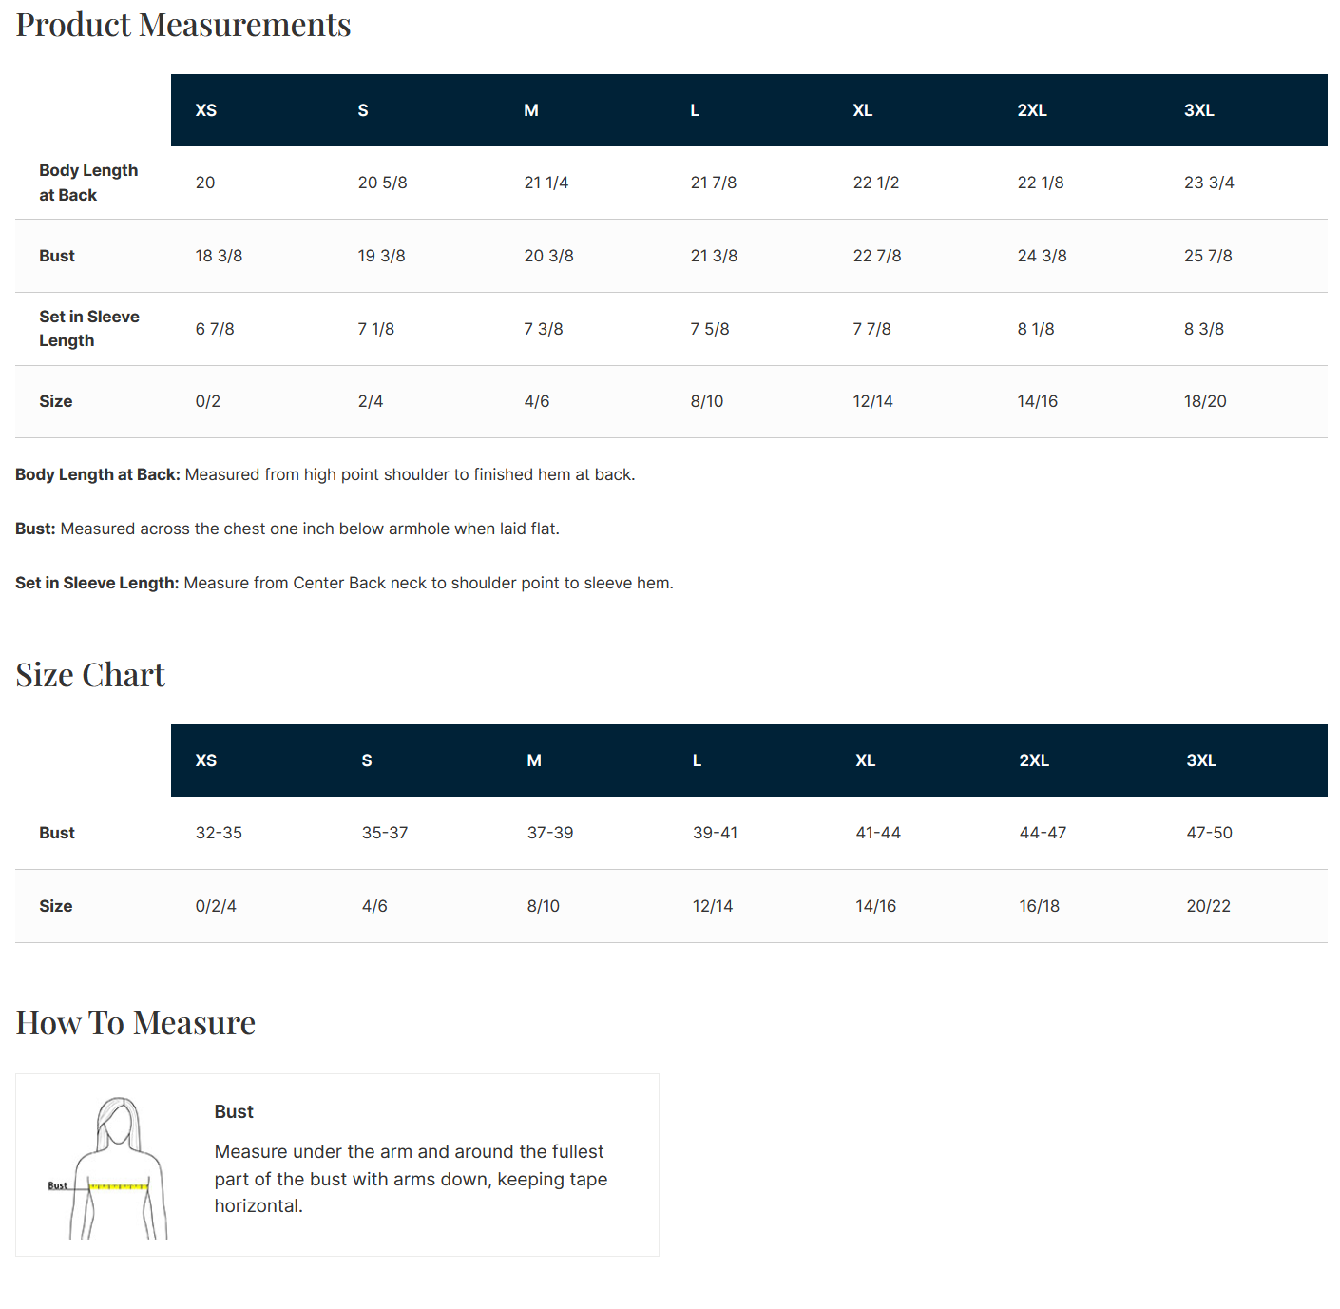Click the Bust title in measure card
The width and height of the screenshot is (1340, 1309).
pos(234,1111)
